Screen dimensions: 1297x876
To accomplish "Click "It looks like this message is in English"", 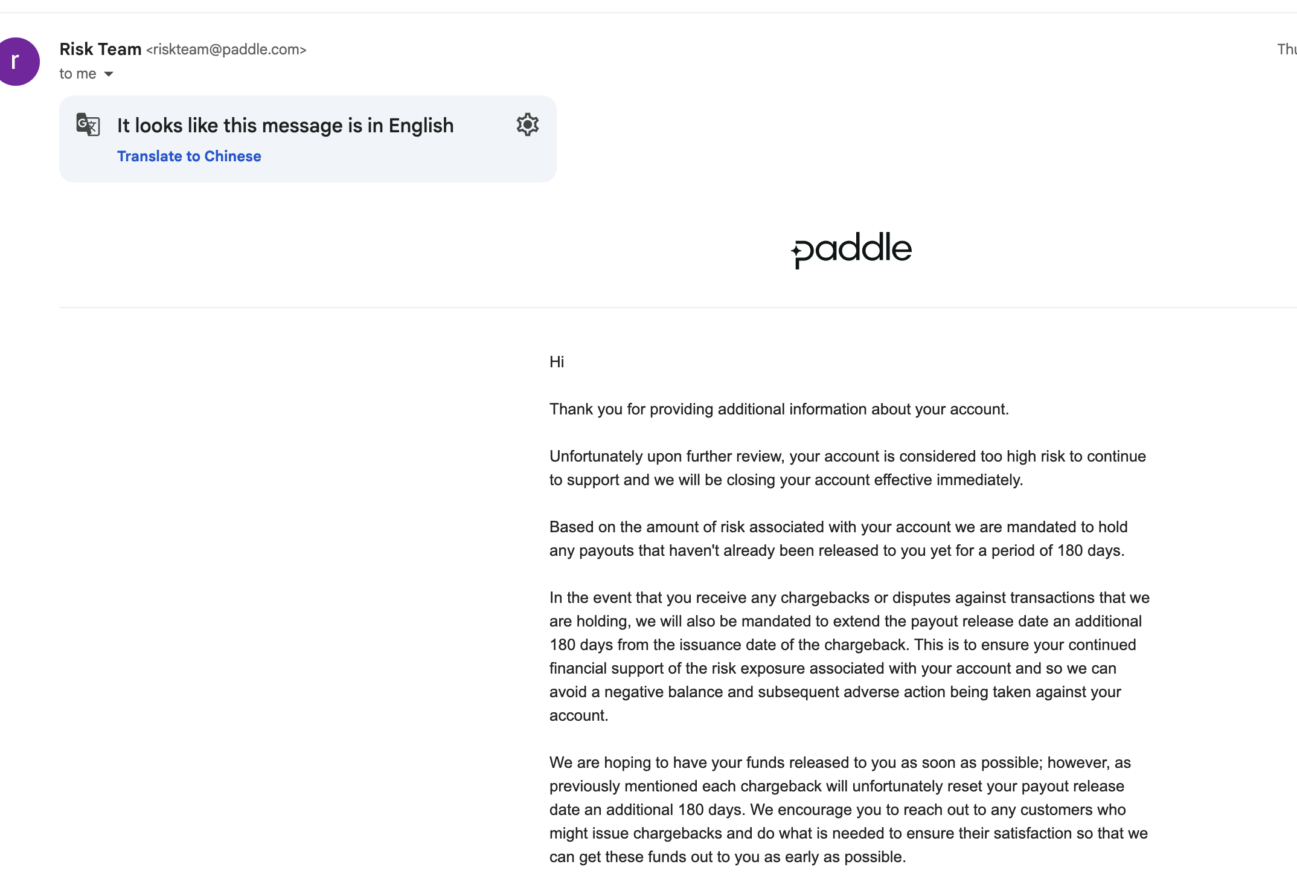I will click(285, 125).
